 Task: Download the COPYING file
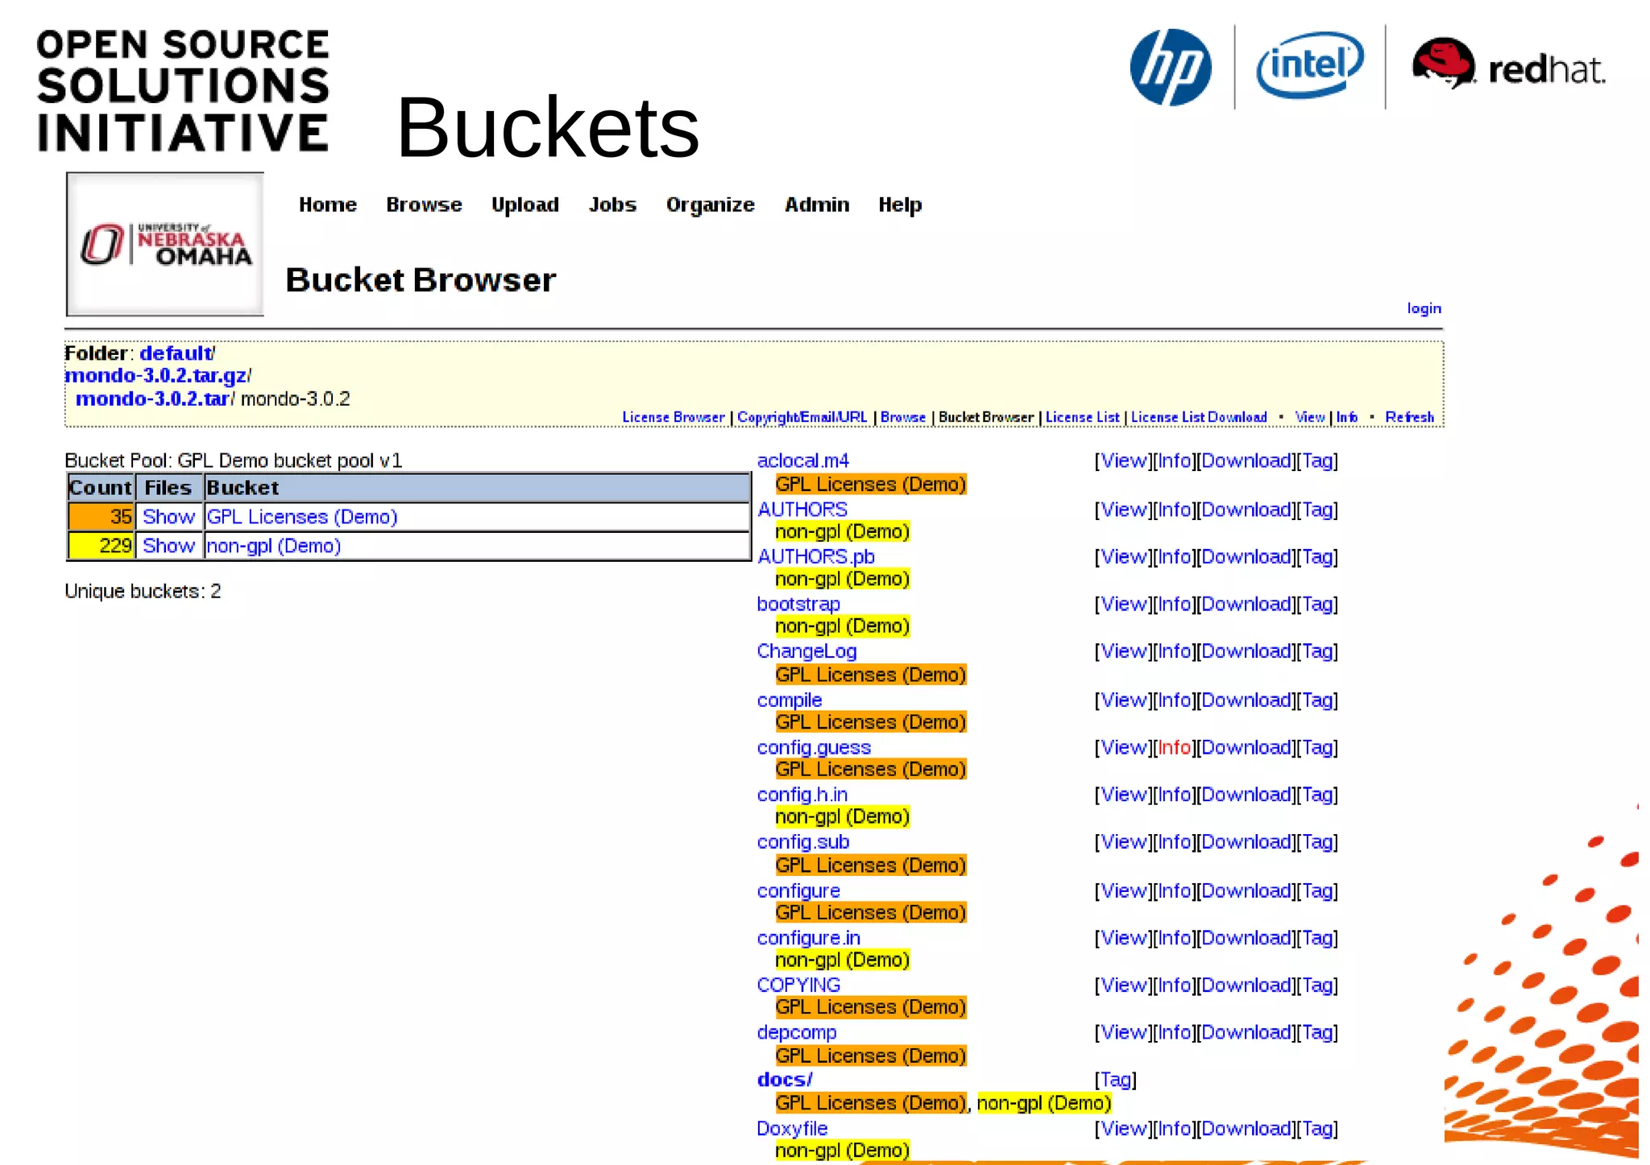point(1246,985)
